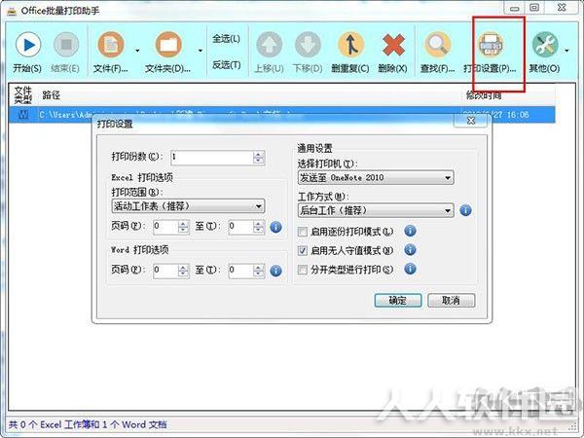Click 反选(T) invert selection
This screenshot has height=438, width=584.
pyautogui.click(x=226, y=65)
